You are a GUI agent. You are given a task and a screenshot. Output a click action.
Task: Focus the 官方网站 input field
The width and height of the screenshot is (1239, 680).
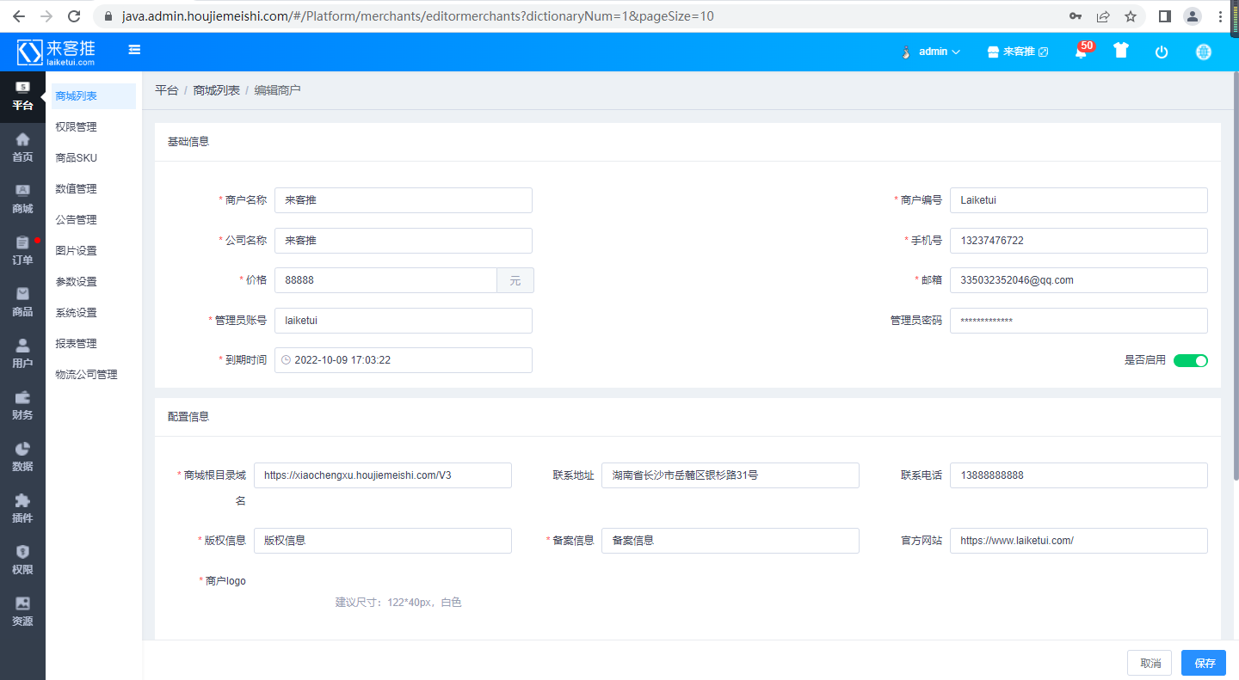pyautogui.click(x=1079, y=541)
